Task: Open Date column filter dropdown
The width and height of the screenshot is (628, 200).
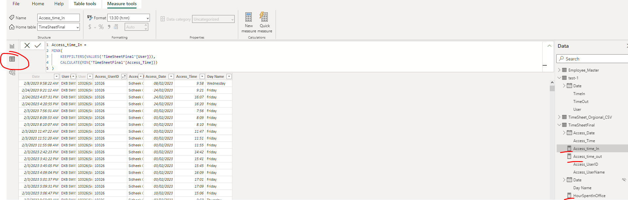Action: (x=57, y=76)
